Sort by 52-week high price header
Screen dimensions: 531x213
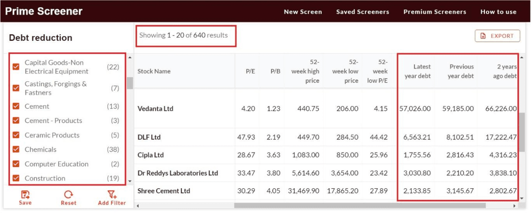(x=305, y=72)
